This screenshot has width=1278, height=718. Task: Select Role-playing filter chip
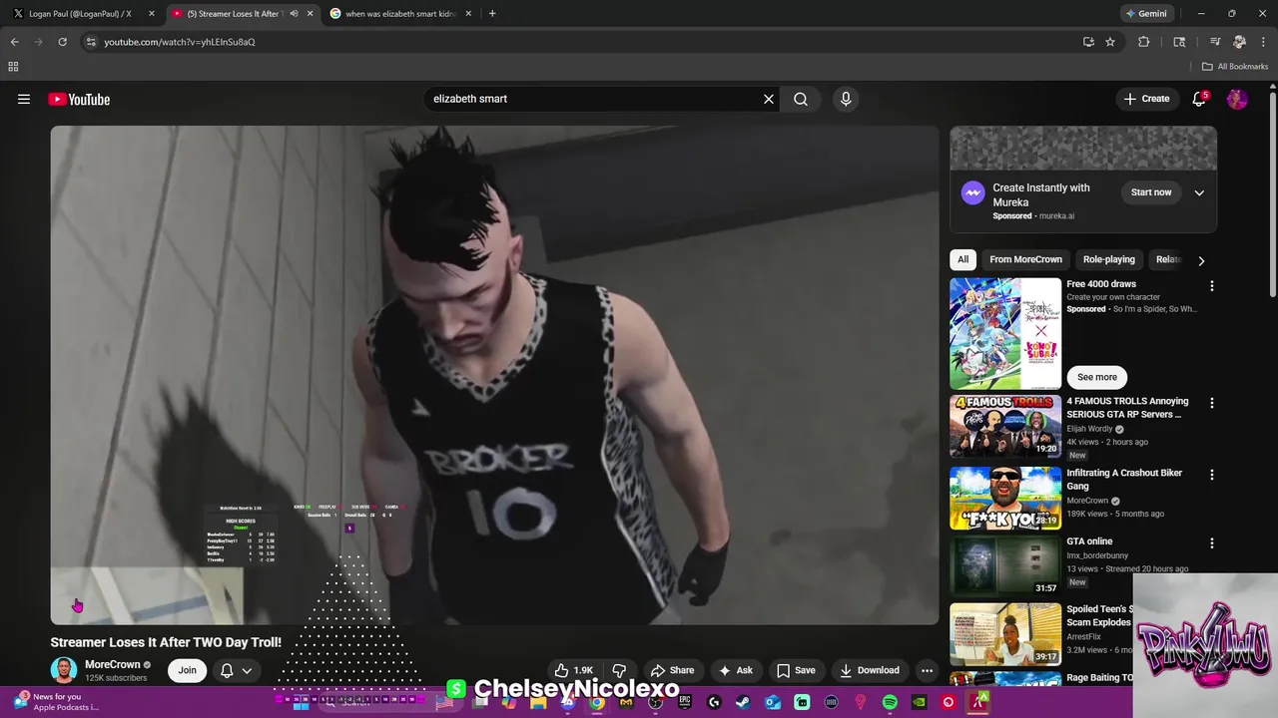1109,259
